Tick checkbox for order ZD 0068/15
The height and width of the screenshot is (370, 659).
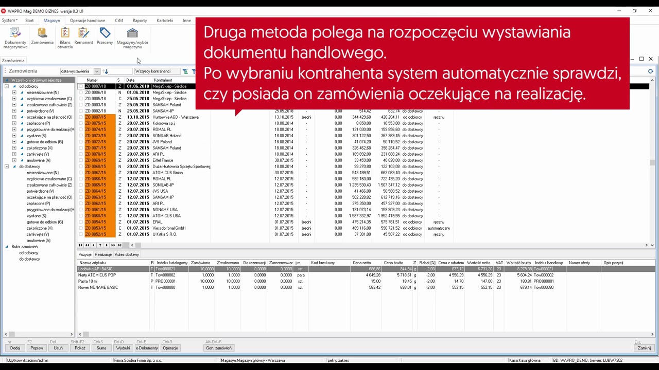(x=81, y=166)
